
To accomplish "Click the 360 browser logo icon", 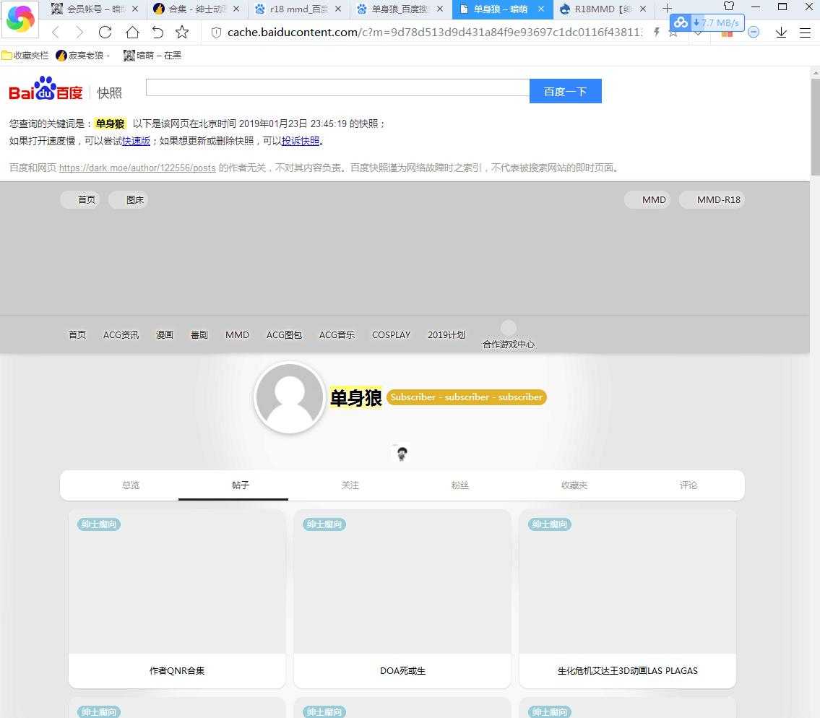I will point(20,19).
